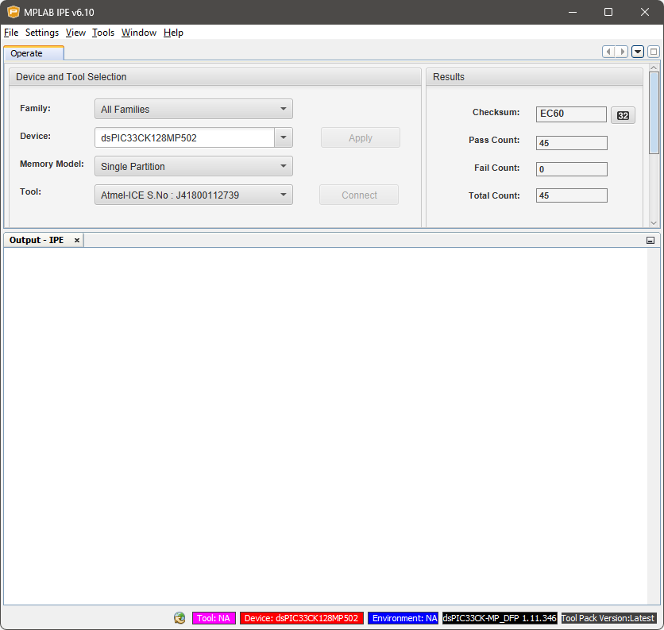Close the MPLAB IPE window

pos(644,12)
